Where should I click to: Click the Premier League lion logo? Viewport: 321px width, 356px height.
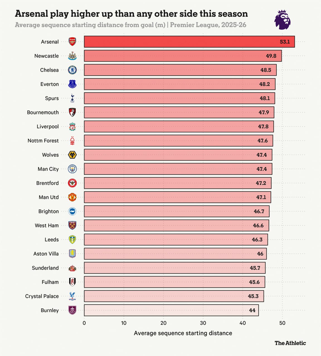[x=283, y=20]
